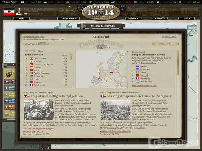This screenshot has width=202, height=151.
Task: Go to next day in Tag wechseln
Action: coord(48,44)
